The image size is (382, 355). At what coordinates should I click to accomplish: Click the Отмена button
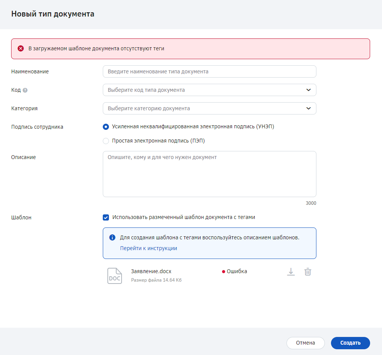pyautogui.click(x=306, y=343)
